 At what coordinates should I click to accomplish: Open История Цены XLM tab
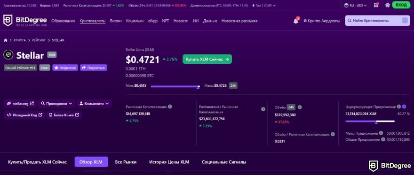pyautogui.click(x=169, y=162)
